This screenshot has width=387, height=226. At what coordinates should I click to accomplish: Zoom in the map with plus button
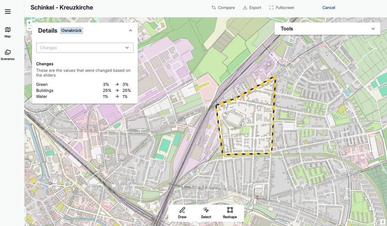[x=29, y=23]
